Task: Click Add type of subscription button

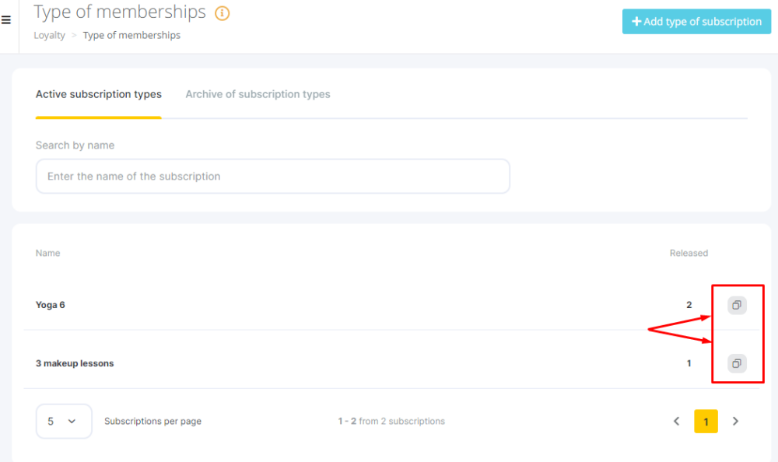Action: pos(696,22)
